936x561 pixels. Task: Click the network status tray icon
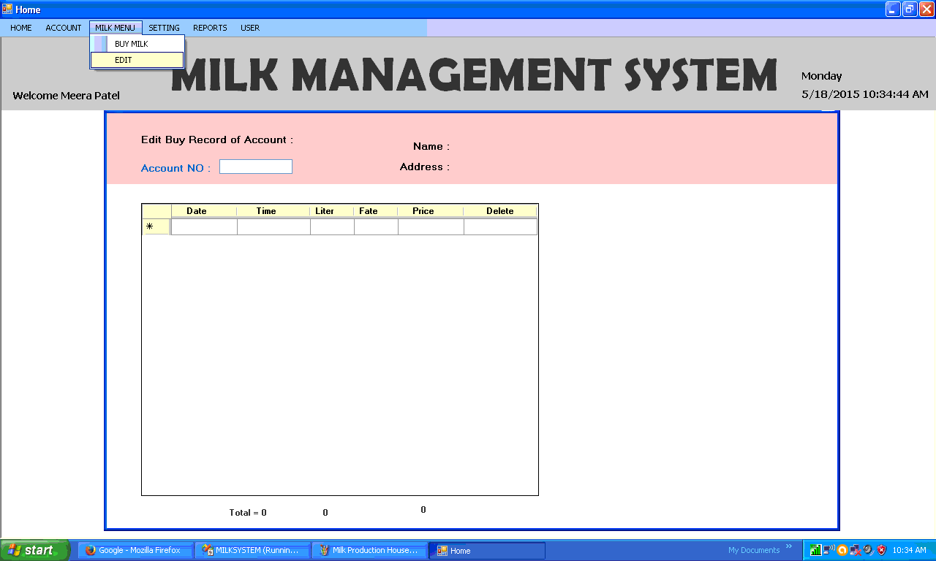pyautogui.click(x=829, y=550)
